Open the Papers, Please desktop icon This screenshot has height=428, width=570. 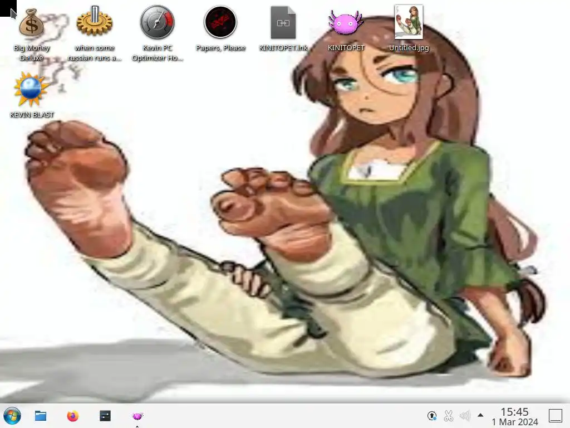coord(220,22)
